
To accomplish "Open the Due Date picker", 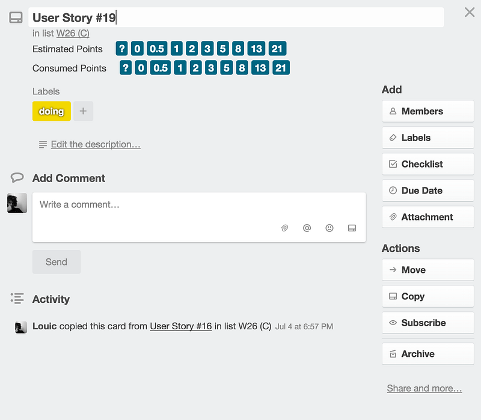I will (x=428, y=190).
